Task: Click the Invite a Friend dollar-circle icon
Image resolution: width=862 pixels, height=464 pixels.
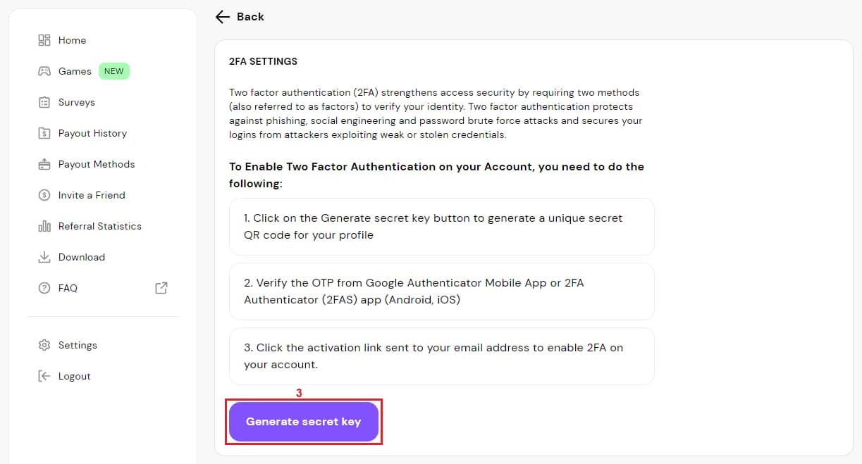Action: click(44, 195)
